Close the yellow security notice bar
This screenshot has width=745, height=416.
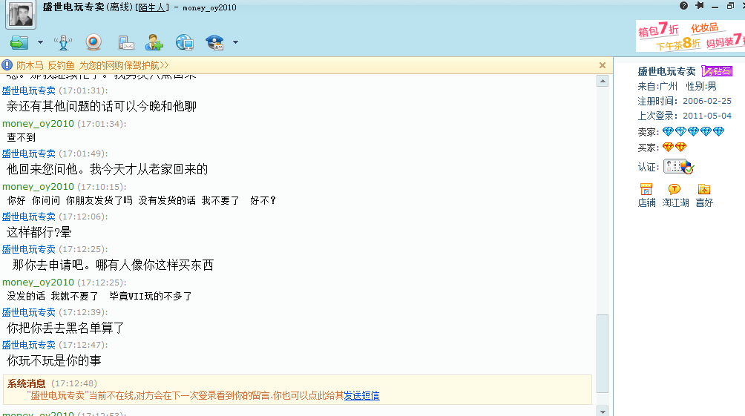point(603,65)
